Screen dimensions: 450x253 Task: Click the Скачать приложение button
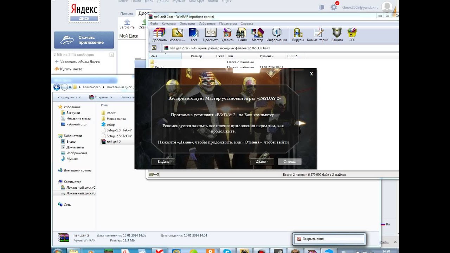84,40
